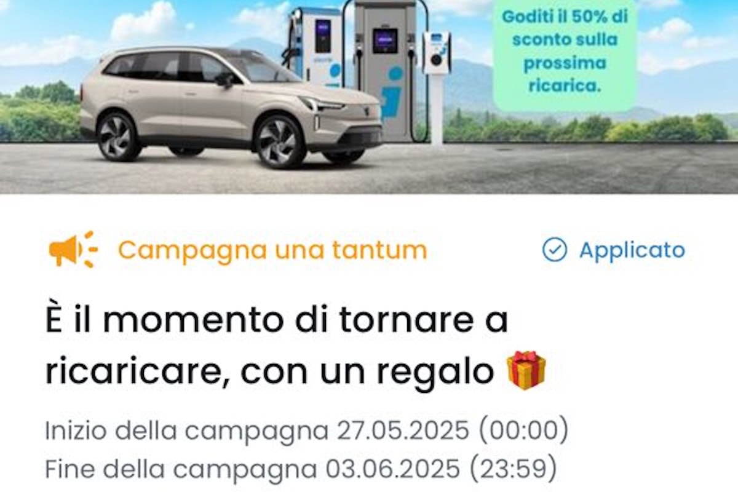
Task: Tap the display screen on the tall central charger
Action: point(385,40)
